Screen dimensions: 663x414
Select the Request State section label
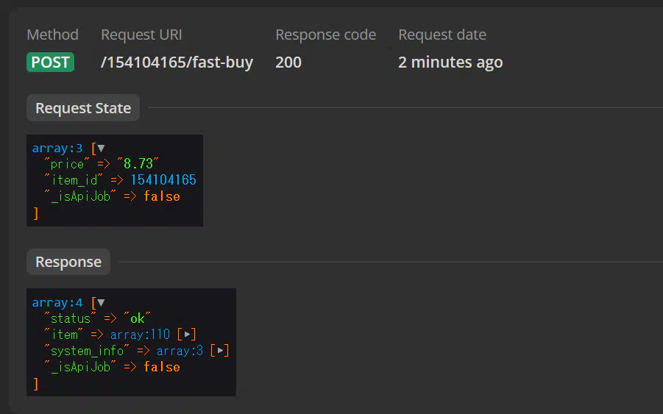tap(83, 108)
